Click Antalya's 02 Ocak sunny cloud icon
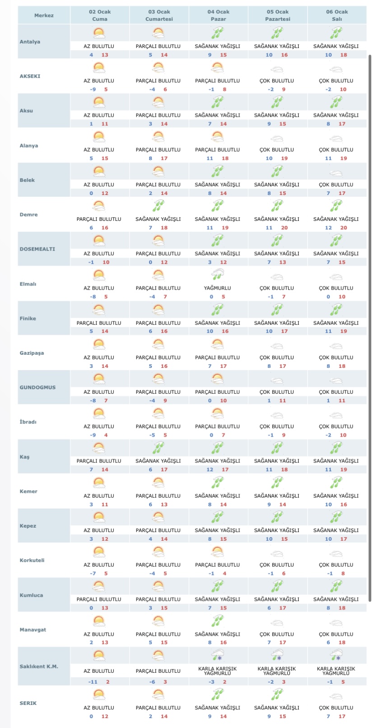Image resolution: width=374 pixels, height=728 pixels. (x=99, y=33)
